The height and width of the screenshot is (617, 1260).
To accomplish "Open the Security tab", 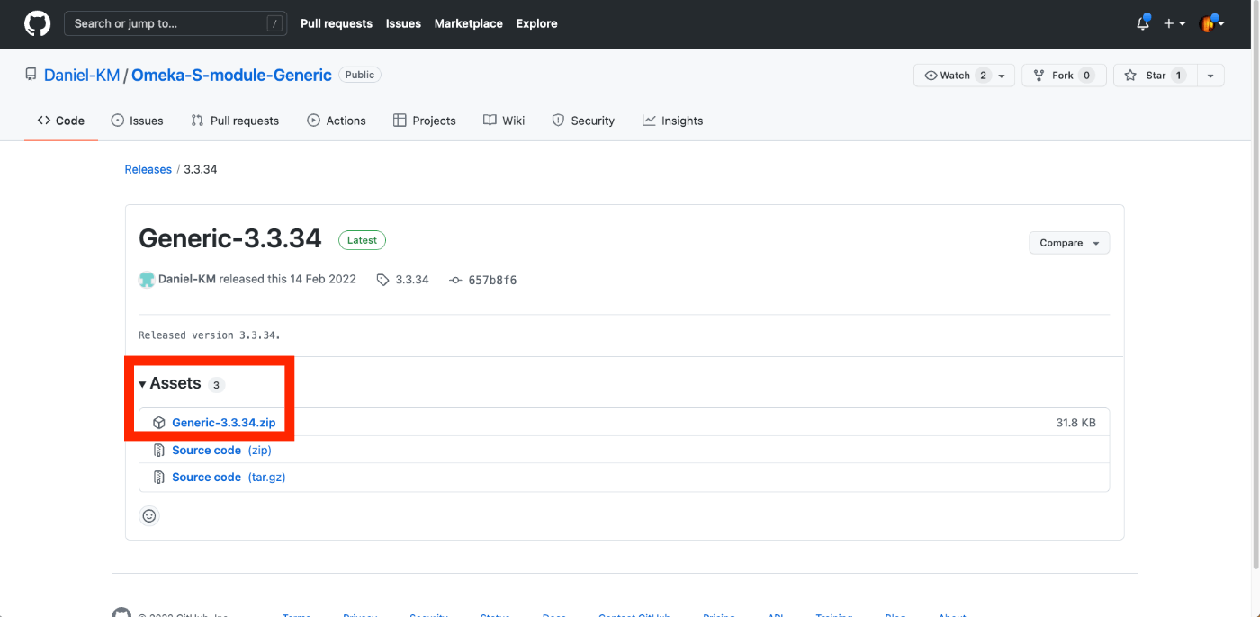I will click(583, 121).
